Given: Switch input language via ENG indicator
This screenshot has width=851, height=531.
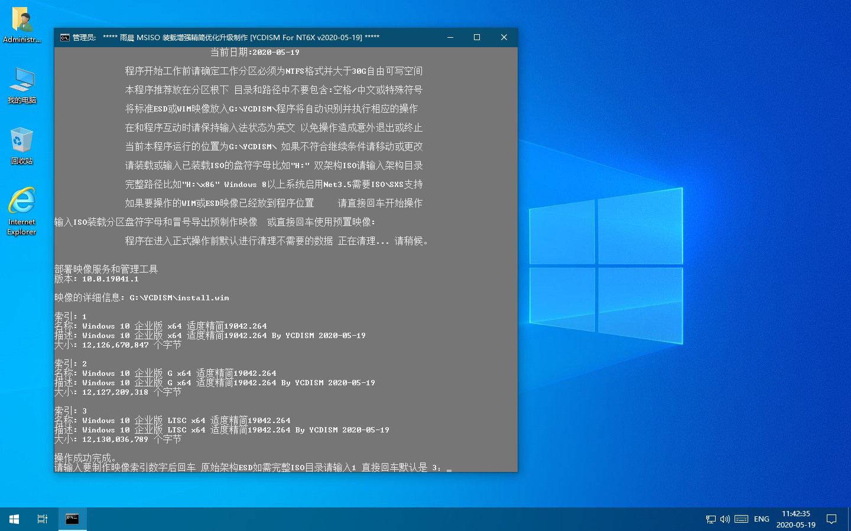Looking at the screenshot, I should tap(762, 519).
